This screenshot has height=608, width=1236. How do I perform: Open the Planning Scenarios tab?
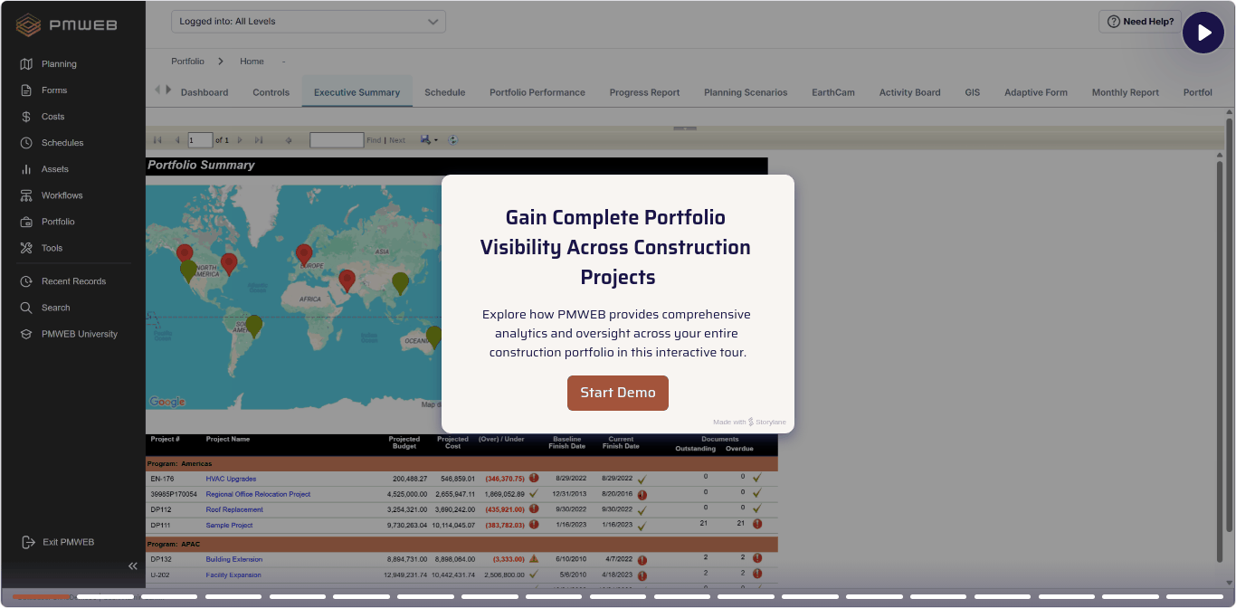pyautogui.click(x=746, y=92)
